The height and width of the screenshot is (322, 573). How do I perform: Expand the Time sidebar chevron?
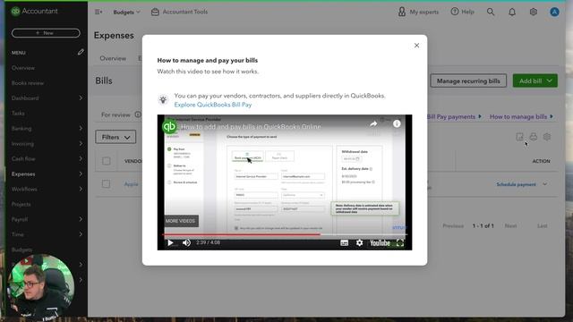[x=81, y=234]
